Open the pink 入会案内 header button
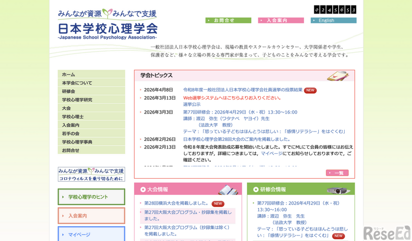Image resolution: width=412 pixels, height=241 pixels. [281, 20]
